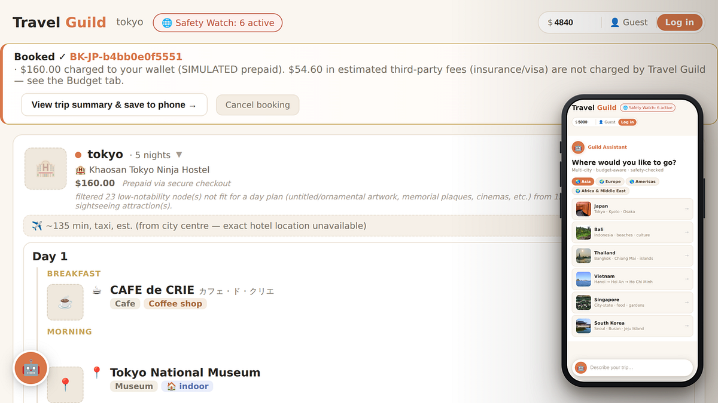Open the Guild Assistant robot chat bubble

click(x=31, y=368)
